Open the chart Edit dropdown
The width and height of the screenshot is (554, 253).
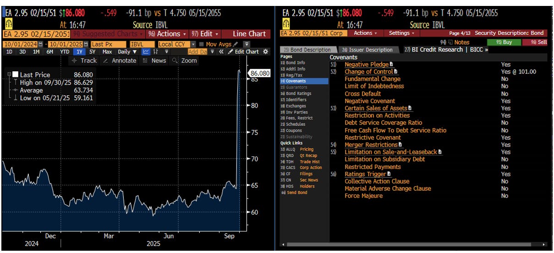pos(205,34)
